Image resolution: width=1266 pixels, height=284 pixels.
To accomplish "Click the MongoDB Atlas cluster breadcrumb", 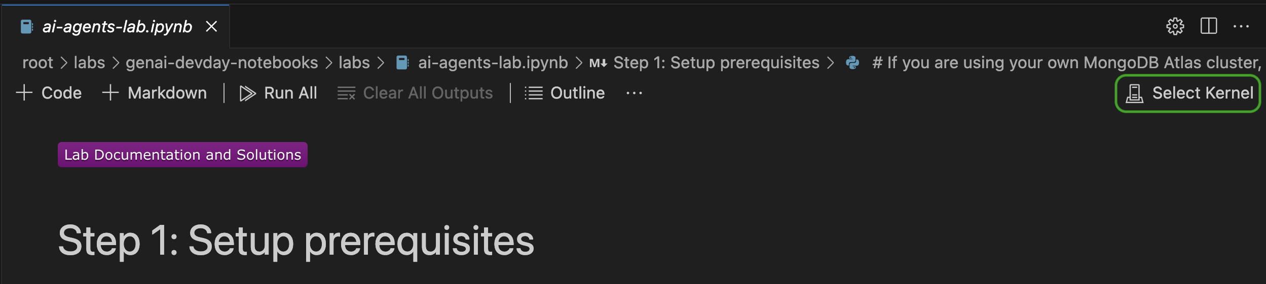I will pos(1066,63).
